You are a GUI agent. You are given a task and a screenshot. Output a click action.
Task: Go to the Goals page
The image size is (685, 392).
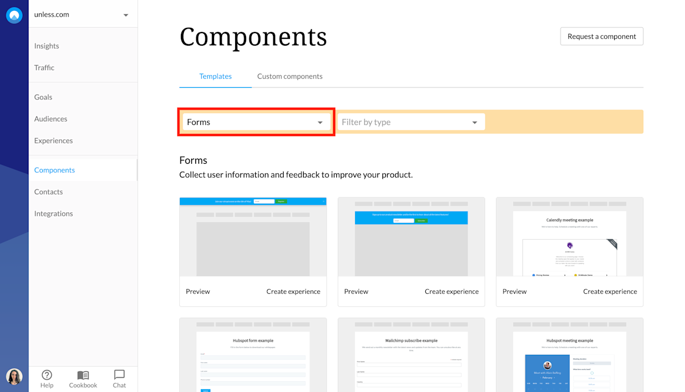click(x=43, y=97)
